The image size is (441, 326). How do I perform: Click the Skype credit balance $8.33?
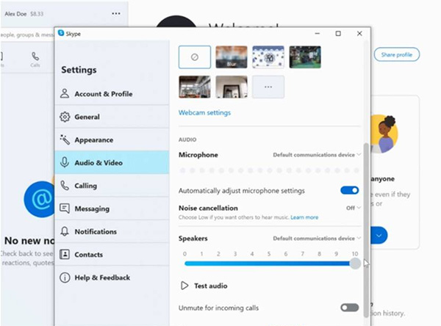(37, 14)
